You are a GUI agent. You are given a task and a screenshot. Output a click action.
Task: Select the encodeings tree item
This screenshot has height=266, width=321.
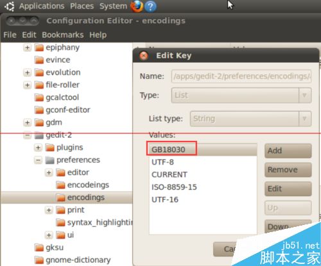point(88,185)
